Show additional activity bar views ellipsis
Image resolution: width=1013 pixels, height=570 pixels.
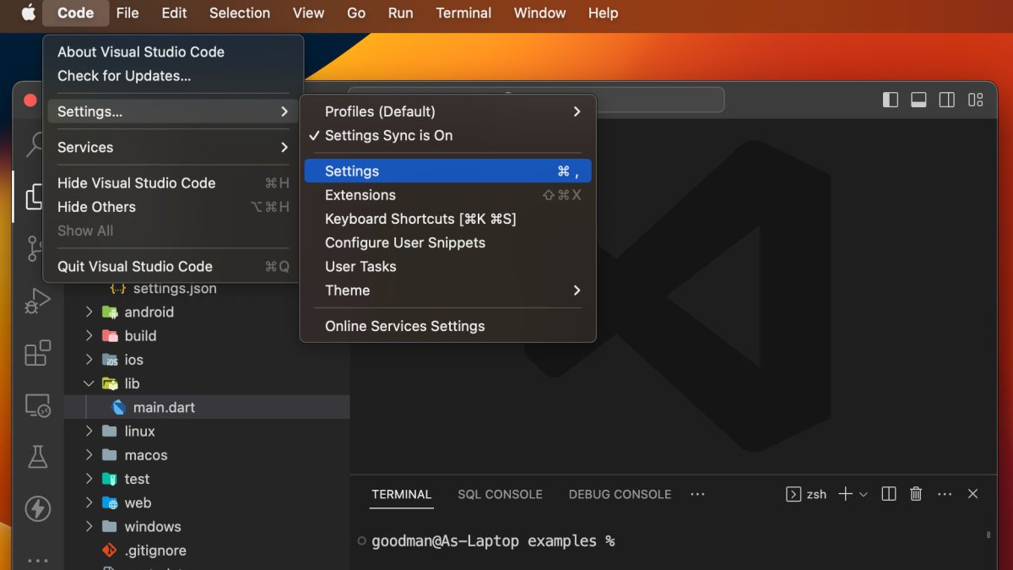coord(37,560)
